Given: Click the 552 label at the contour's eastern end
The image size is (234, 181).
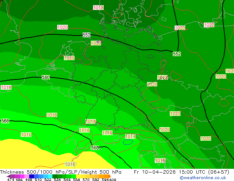Looking at the screenshot, I should tap(177, 54).
